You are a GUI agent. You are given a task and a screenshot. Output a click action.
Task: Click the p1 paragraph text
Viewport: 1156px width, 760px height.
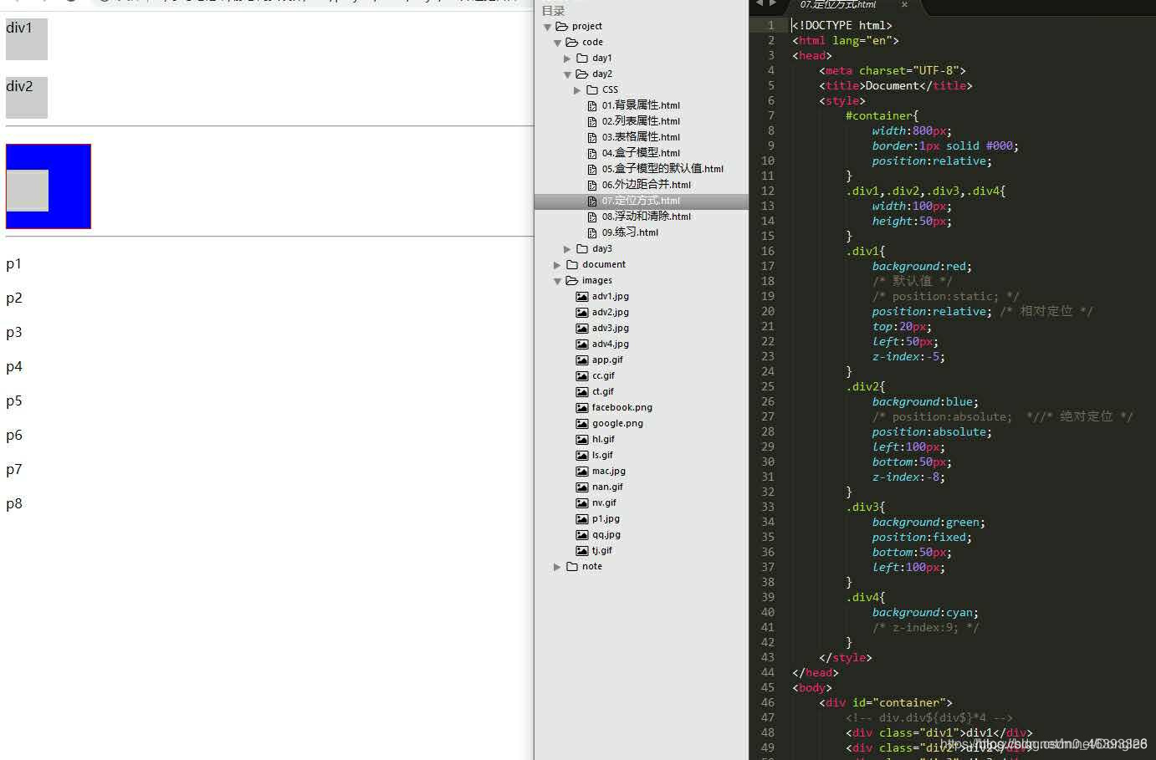point(14,264)
